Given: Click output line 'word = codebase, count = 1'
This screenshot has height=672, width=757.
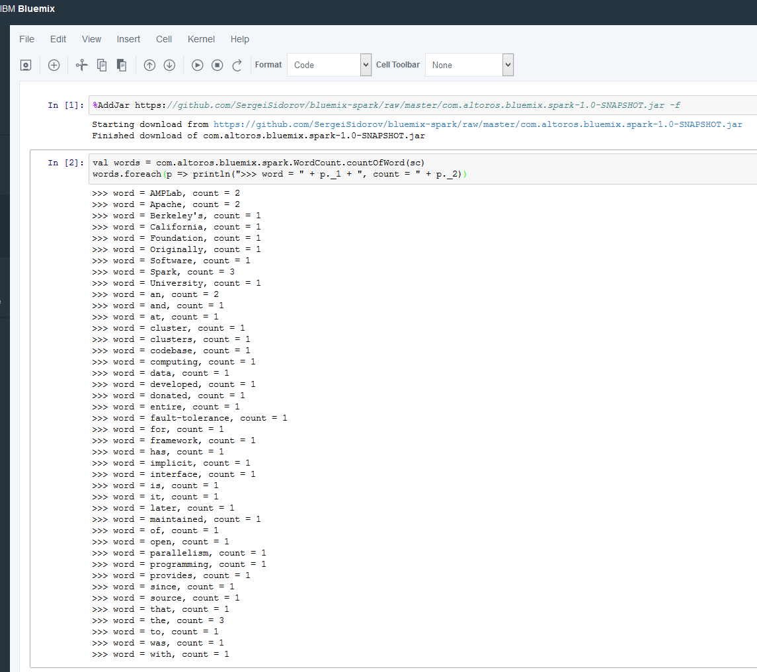Looking at the screenshot, I should tap(171, 351).
